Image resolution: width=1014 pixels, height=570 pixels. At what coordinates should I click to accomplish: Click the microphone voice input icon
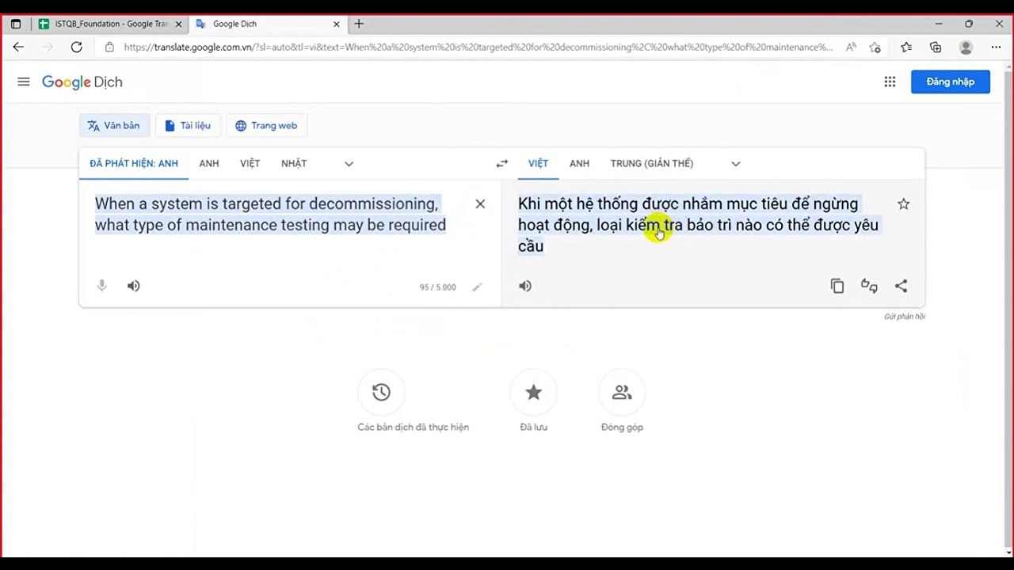pyautogui.click(x=101, y=286)
